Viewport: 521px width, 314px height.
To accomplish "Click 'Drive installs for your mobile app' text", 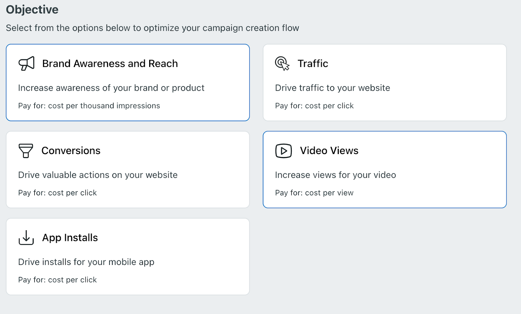I will click(x=86, y=262).
